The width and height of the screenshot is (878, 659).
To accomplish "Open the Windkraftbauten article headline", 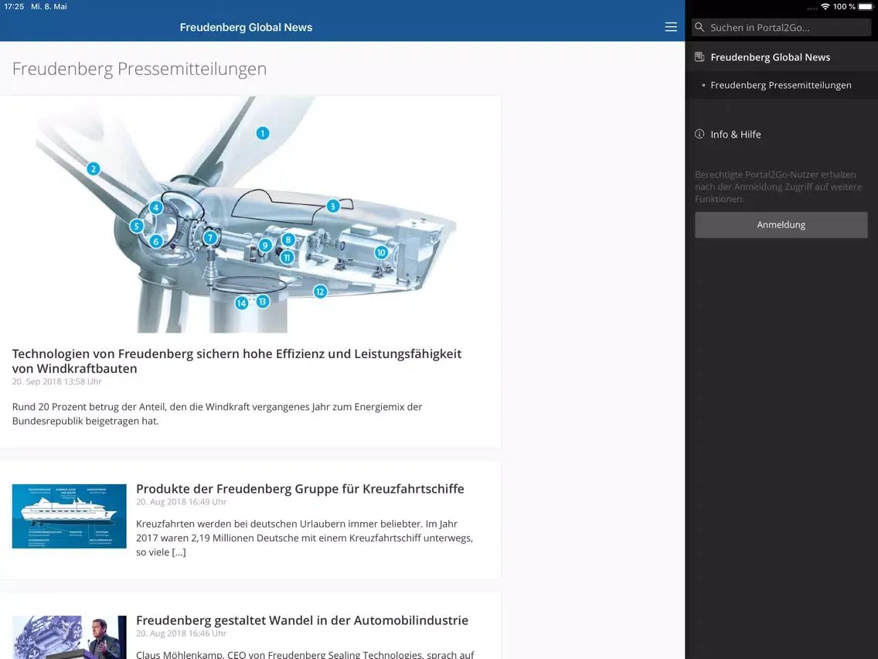I will pos(237,361).
